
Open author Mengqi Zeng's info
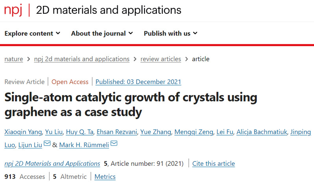click(192, 132)
